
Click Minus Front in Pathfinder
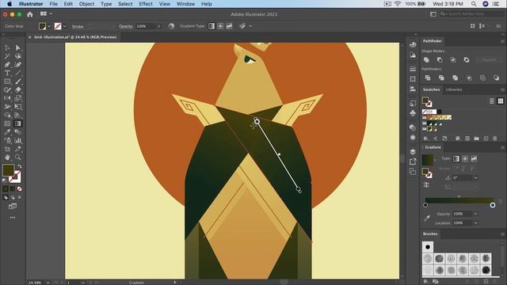click(x=440, y=60)
